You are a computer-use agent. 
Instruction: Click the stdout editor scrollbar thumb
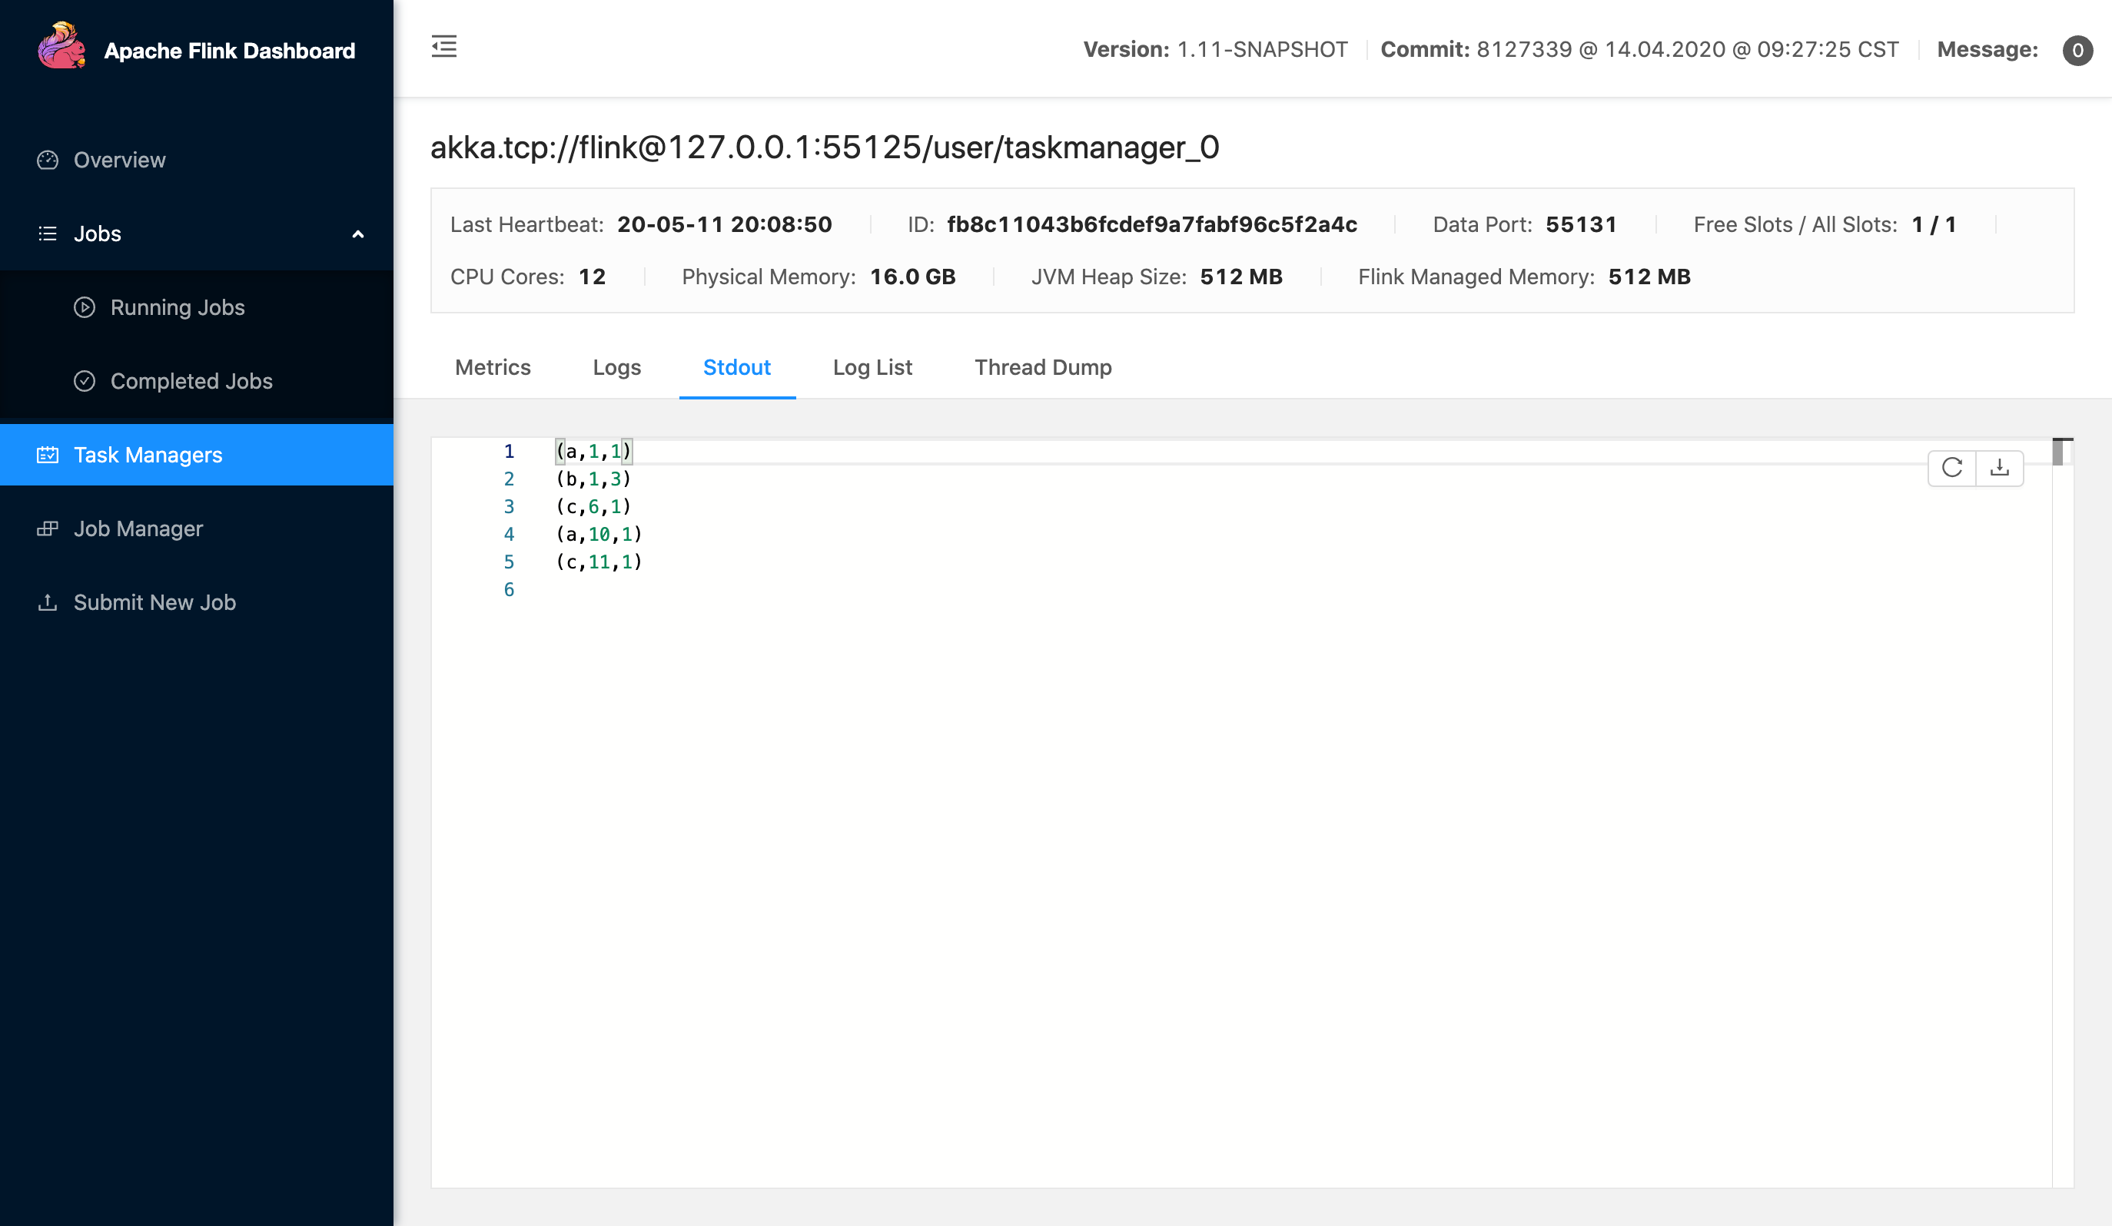click(2057, 452)
